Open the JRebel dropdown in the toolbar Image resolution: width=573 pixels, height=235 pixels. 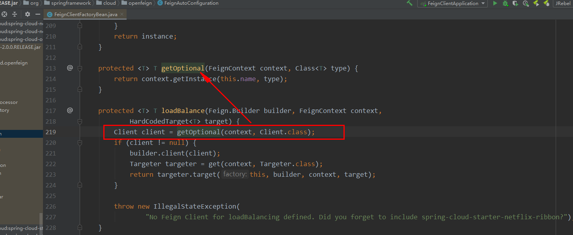pyautogui.click(x=564, y=4)
